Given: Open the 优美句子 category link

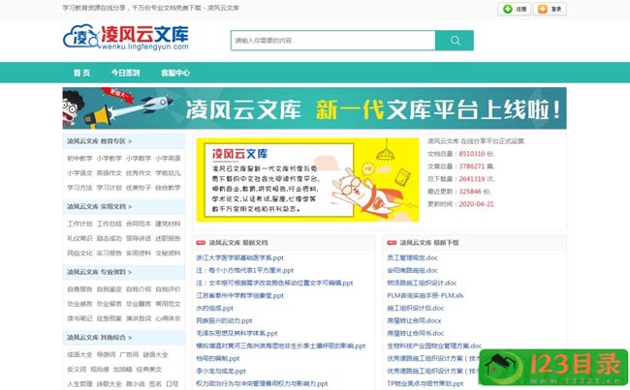Looking at the screenshot, I should pos(139,188).
